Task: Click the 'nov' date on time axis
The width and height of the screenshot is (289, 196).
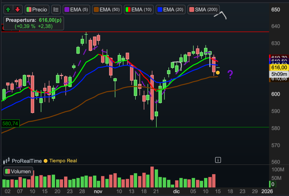Action: click(x=98, y=191)
